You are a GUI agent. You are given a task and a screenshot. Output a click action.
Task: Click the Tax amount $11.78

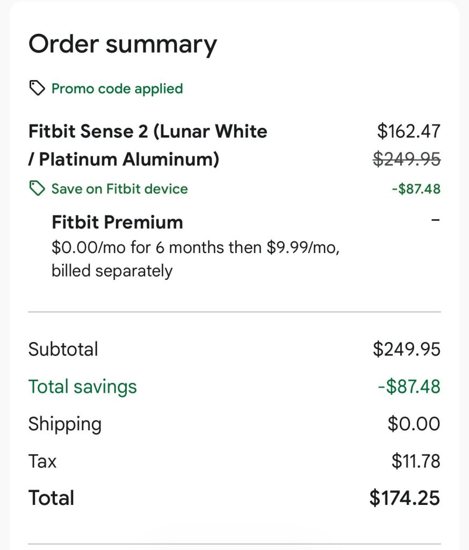point(416,461)
